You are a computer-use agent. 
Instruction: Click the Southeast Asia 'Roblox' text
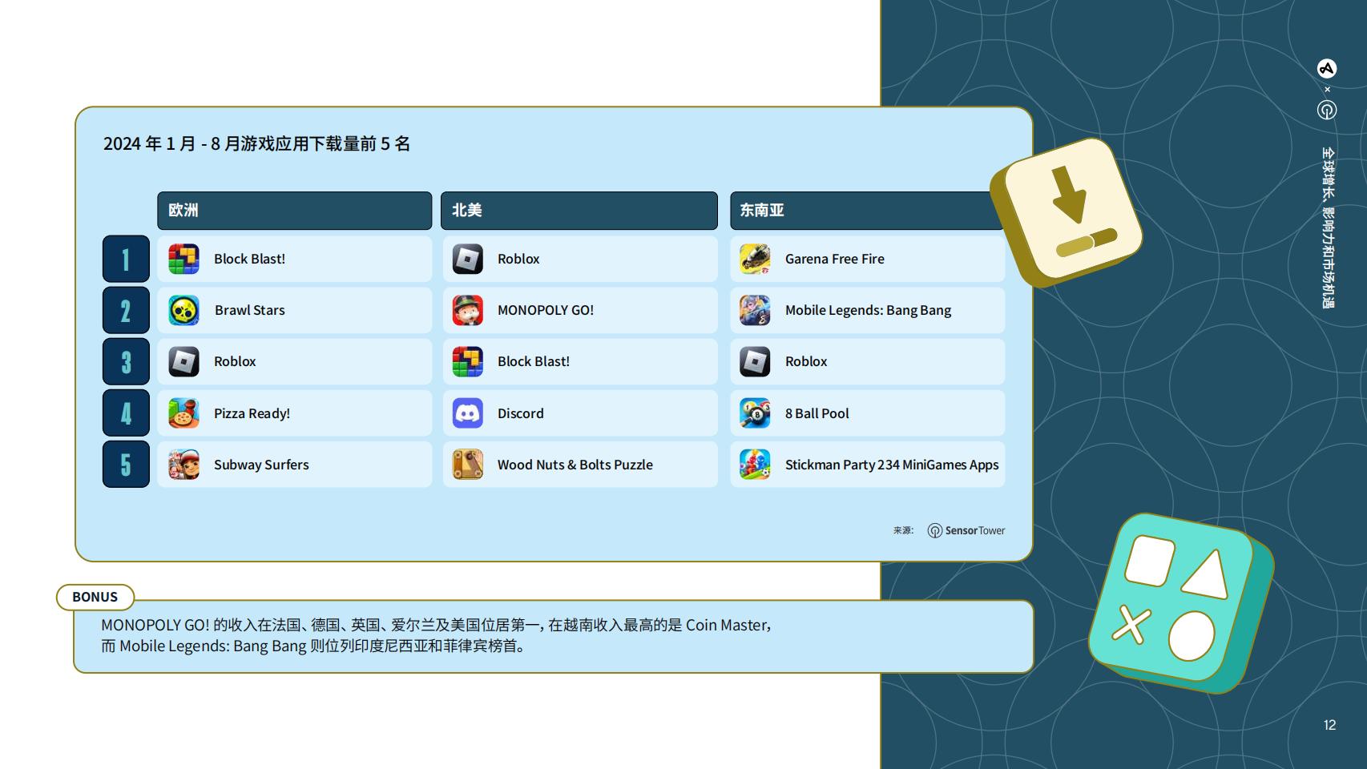click(x=806, y=361)
